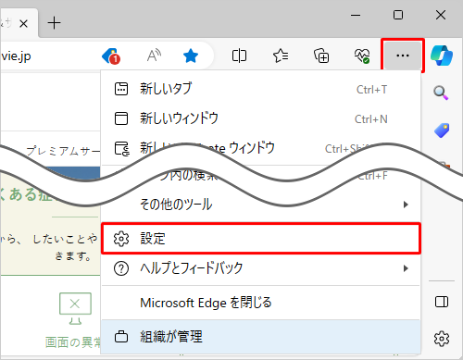The image size is (463, 360).
Task: Click the question mark icon beside ヘルプとフィードバック
Action: pos(121,268)
